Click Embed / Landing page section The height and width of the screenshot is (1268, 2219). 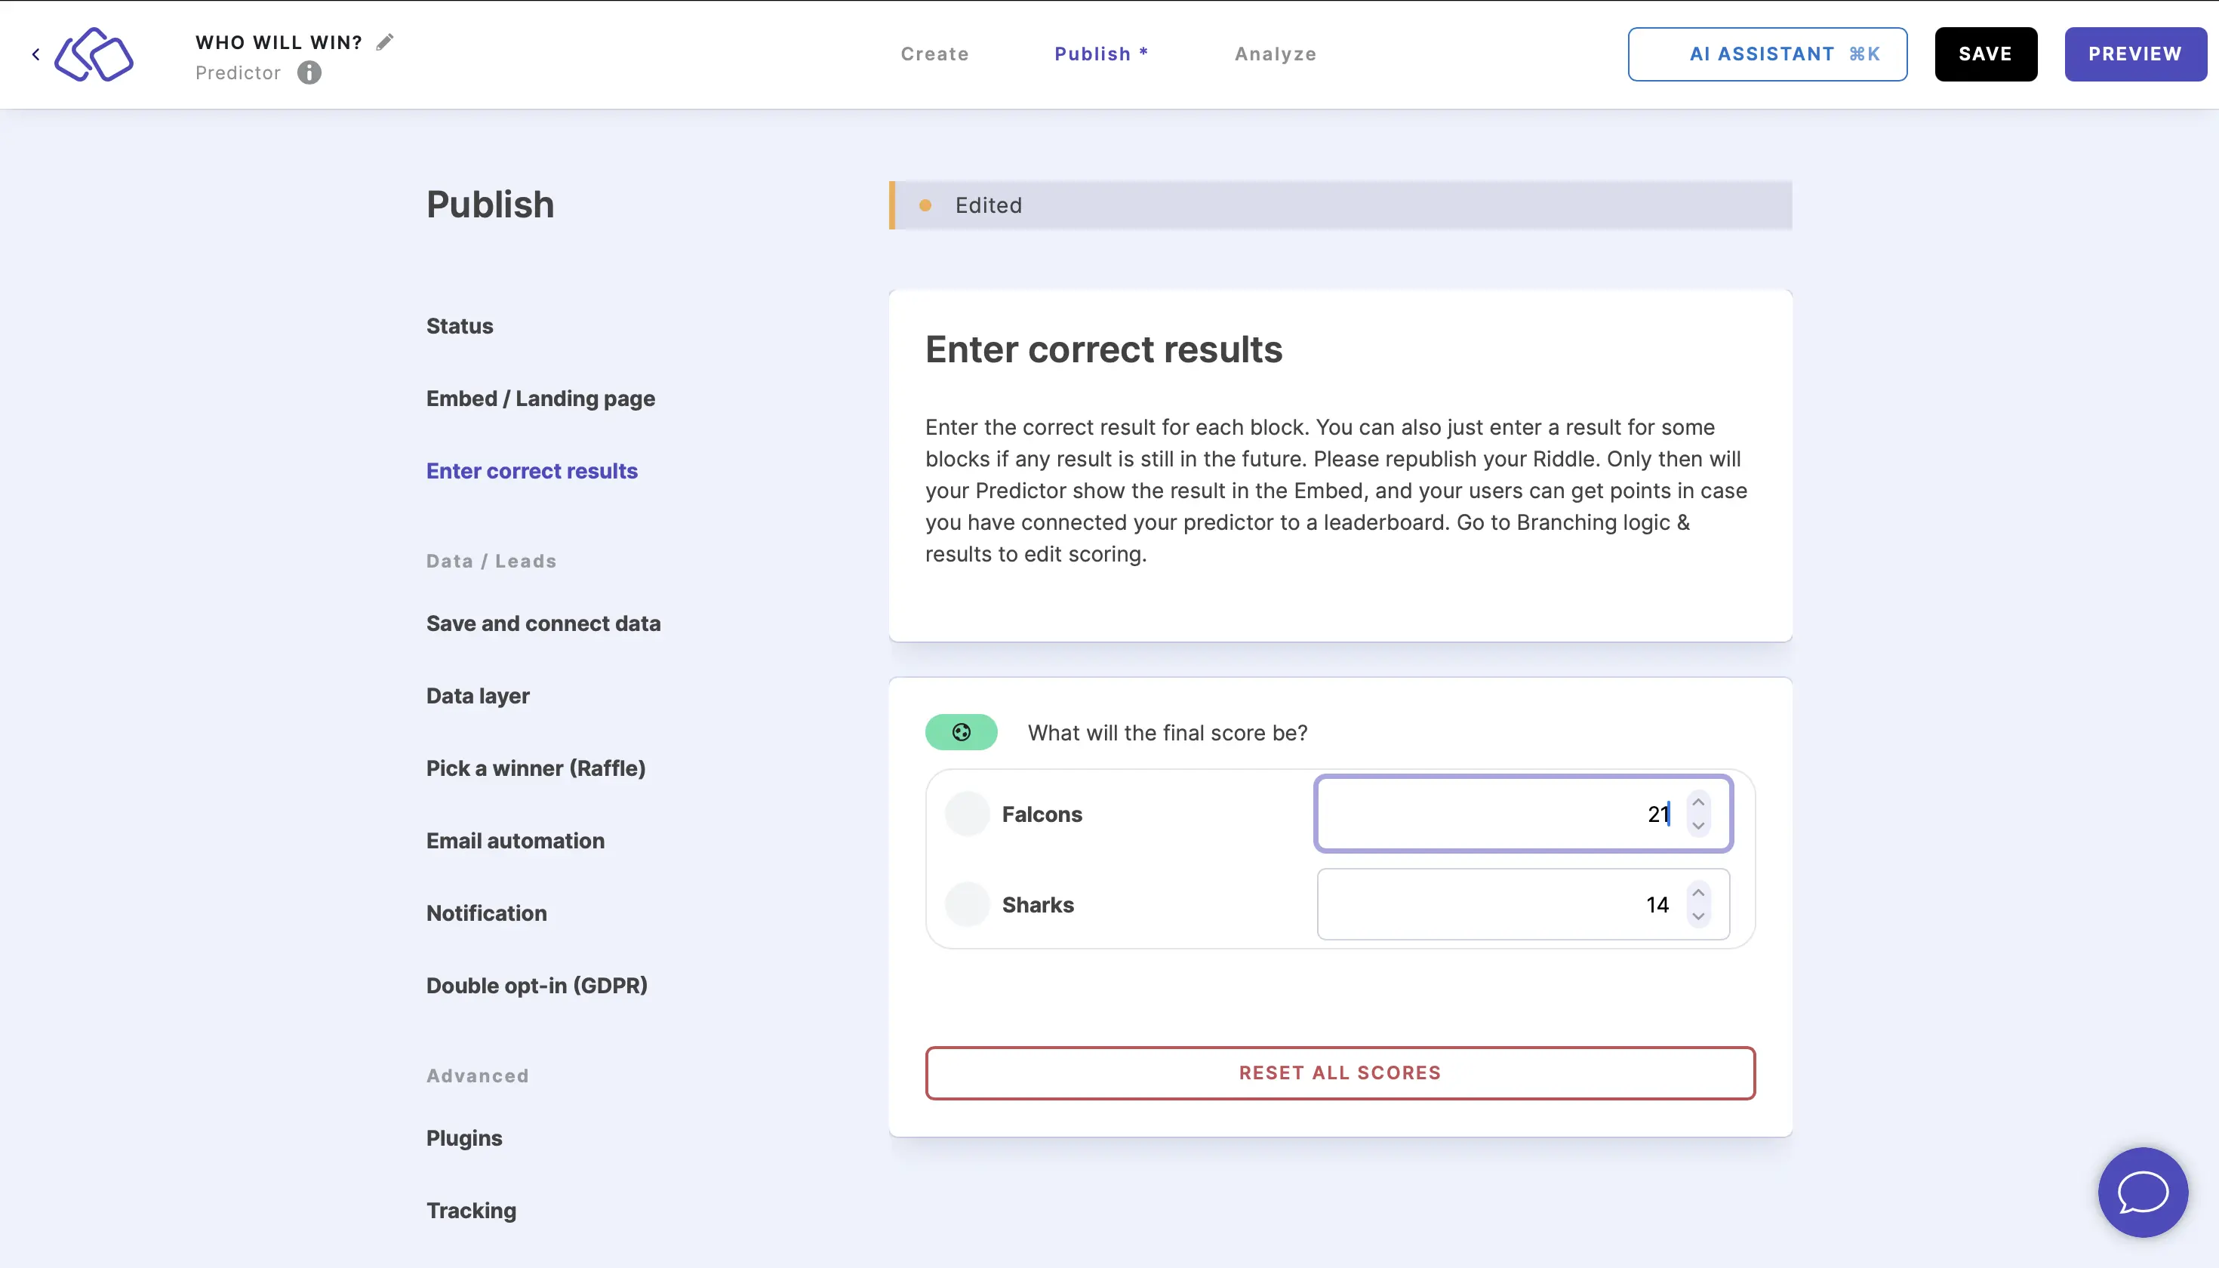click(x=540, y=398)
